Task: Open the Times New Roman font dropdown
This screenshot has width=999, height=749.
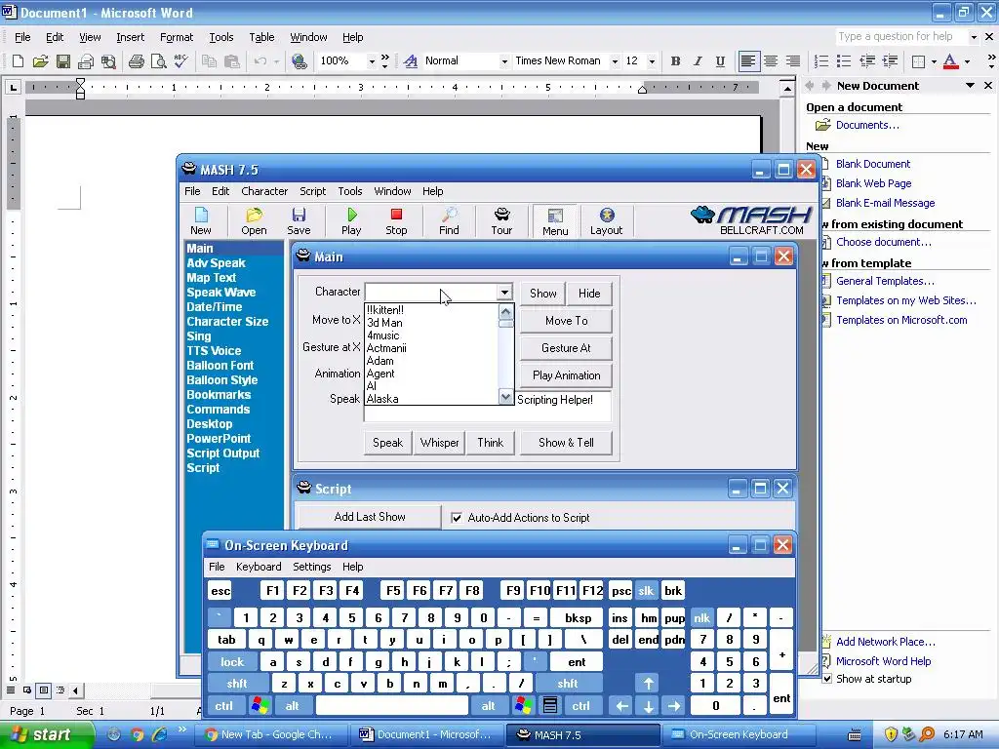Action: pyautogui.click(x=615, y=61)
